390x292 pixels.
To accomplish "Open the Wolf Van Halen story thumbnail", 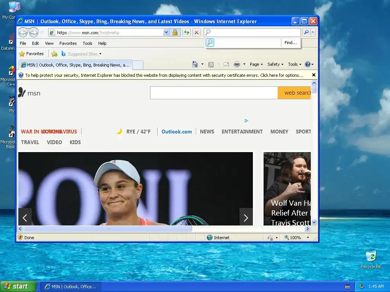I will click(x=287, y=189).
